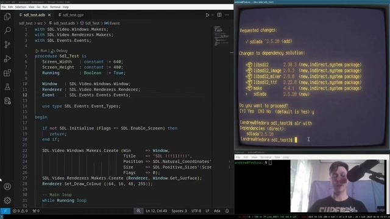The width and height of the screenshot is (390, 219).
Task: Open Run and Debug view
Action: point(7,59)
